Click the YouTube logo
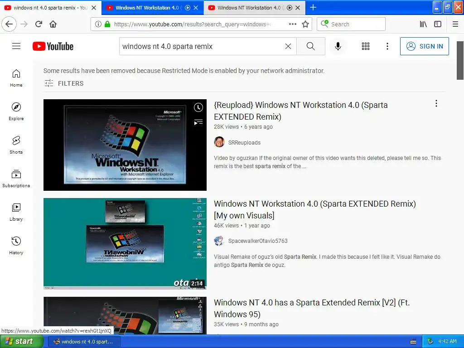The height and width of the screenshot is (348, 464). (53, 46)
